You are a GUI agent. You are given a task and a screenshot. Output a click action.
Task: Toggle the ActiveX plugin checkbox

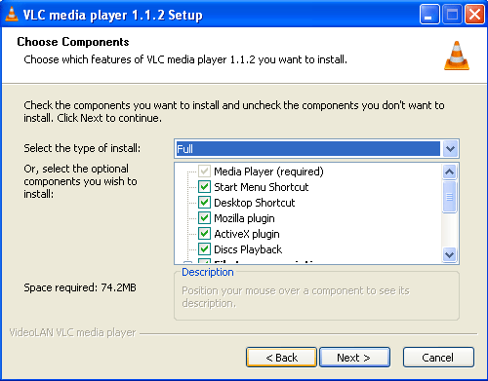pos(204,234)
